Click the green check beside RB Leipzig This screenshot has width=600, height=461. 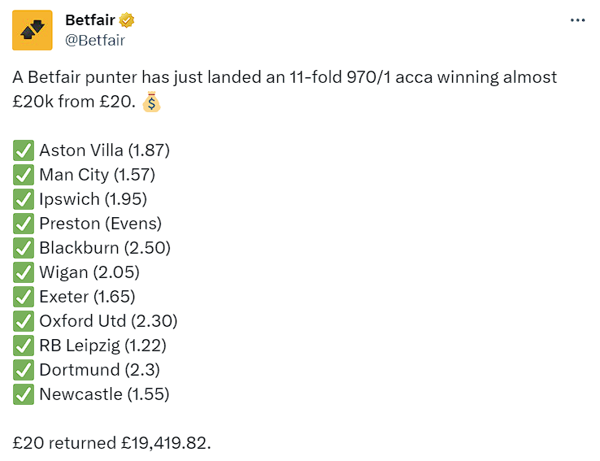(24, 346)
